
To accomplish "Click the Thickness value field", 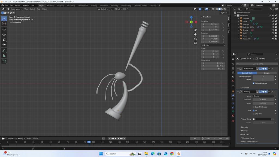I will 263,100.
